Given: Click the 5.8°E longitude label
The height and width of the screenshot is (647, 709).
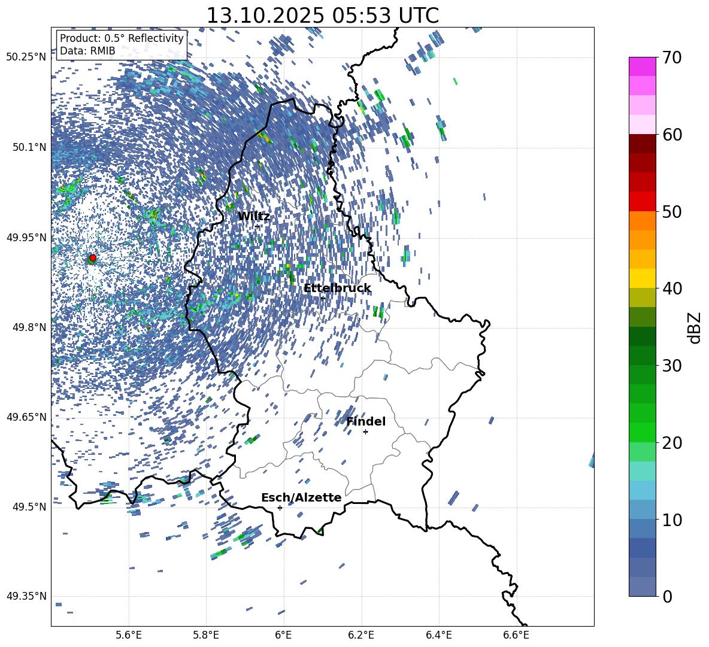Looking at the screenshot, I should (206, 635).
